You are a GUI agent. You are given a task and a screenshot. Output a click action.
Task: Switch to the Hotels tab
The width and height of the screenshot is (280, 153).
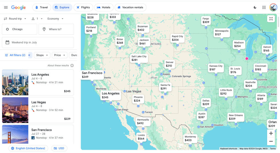(x=103, y=7)
